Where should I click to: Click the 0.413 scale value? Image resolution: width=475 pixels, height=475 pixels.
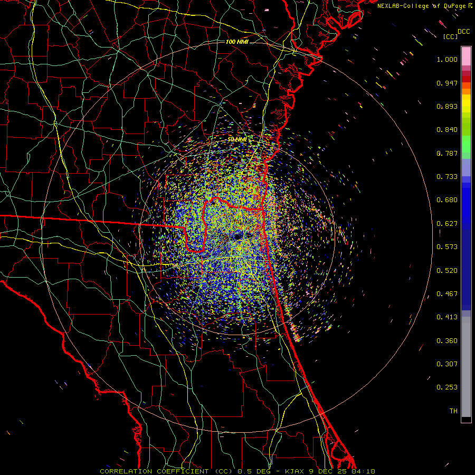447,317
